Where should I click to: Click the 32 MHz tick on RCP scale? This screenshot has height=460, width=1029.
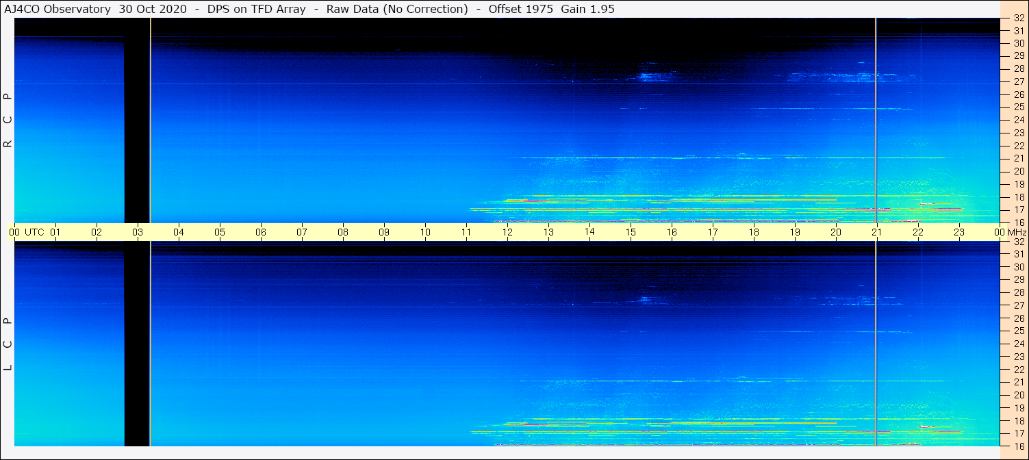point(1018,18)
